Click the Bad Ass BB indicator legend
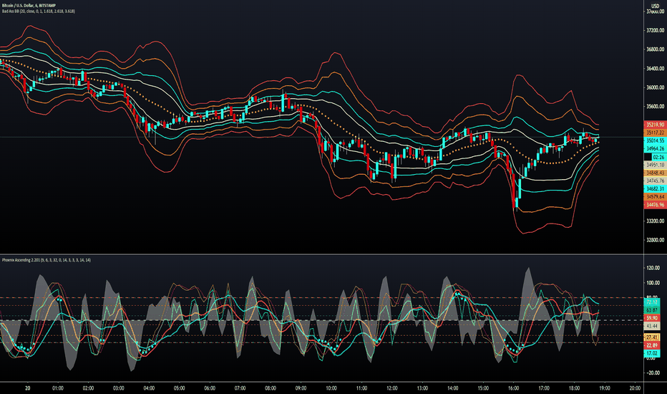The image size is (667, 394). tap(38, 11)
